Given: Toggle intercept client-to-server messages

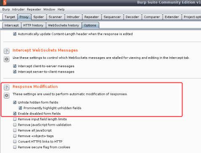Looking at the screenshot, I should coord(15,66).
